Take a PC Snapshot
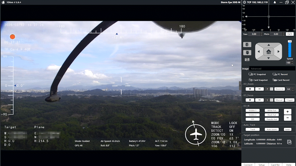 (x=257, y=74)
